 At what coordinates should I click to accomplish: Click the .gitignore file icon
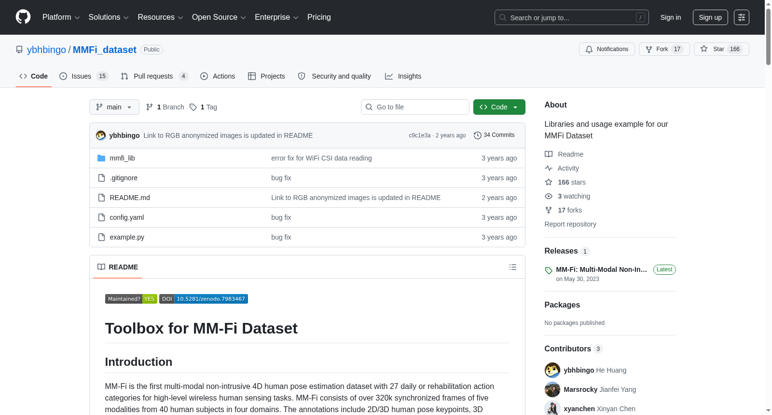[x=101, y=178]
